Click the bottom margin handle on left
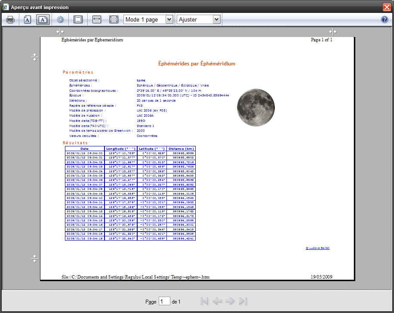Screen dimensions: 394x313 35,258
